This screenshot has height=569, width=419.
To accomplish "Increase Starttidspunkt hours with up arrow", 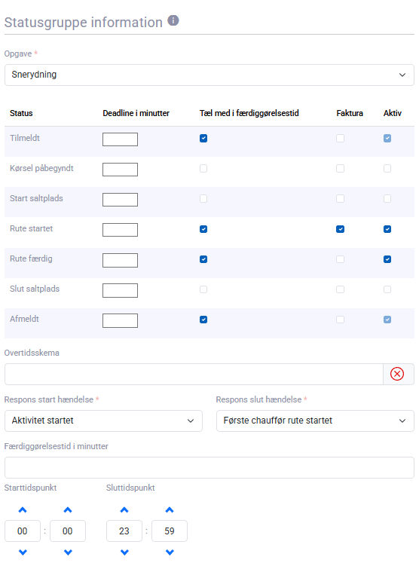I will tap(23, 510).
